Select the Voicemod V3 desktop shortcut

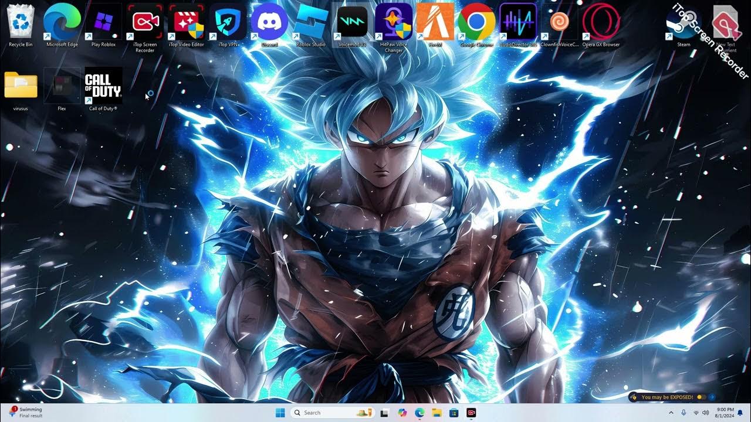352,25
